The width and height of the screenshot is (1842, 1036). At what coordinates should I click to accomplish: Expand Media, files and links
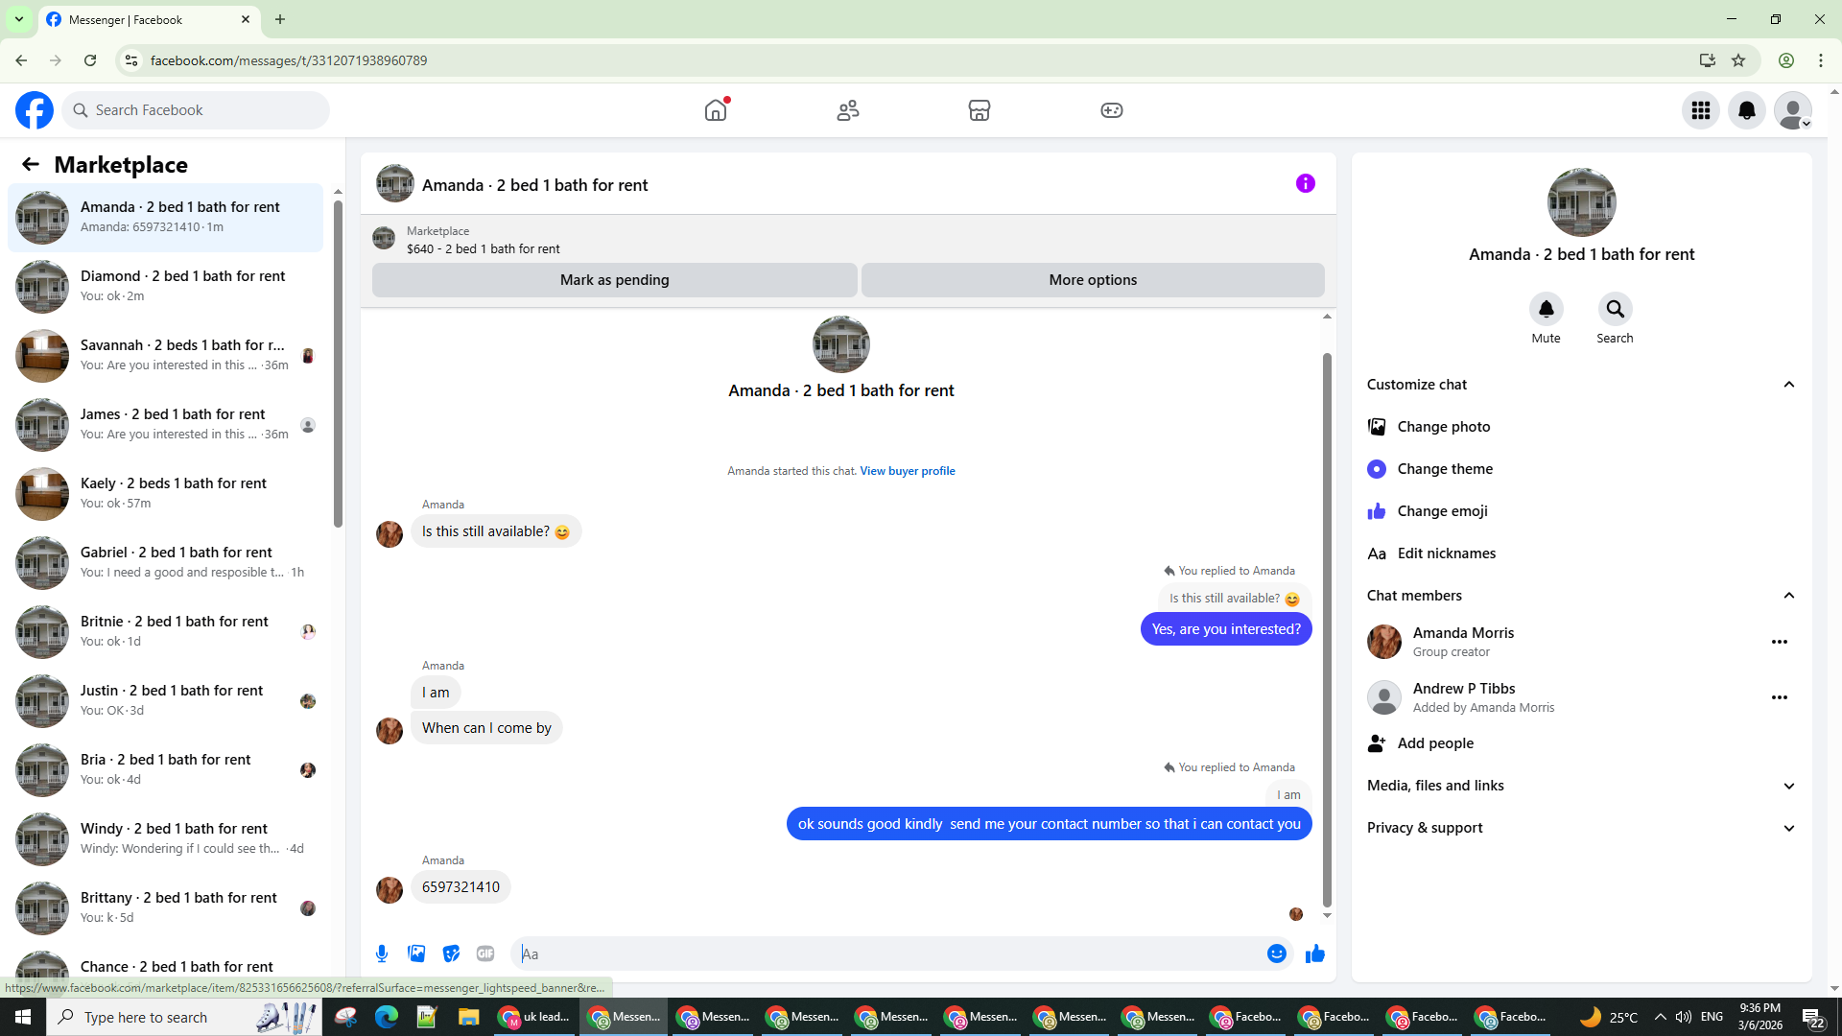point(1788,786)
